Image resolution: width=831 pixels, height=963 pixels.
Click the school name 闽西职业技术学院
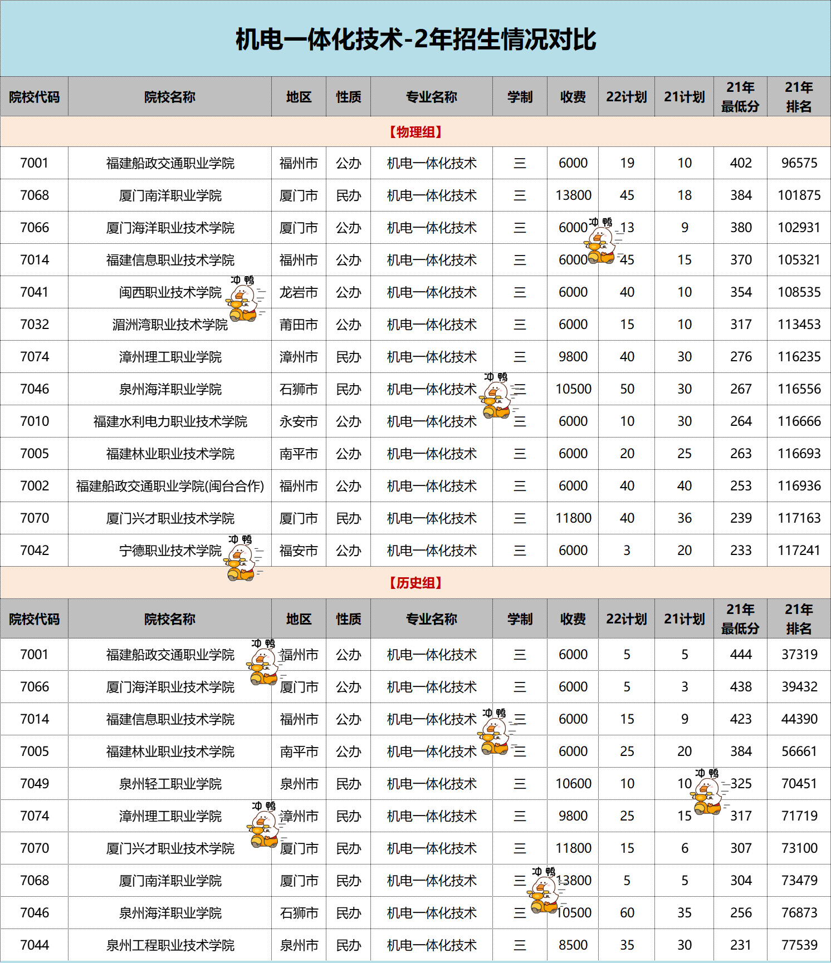pos(170,292)
